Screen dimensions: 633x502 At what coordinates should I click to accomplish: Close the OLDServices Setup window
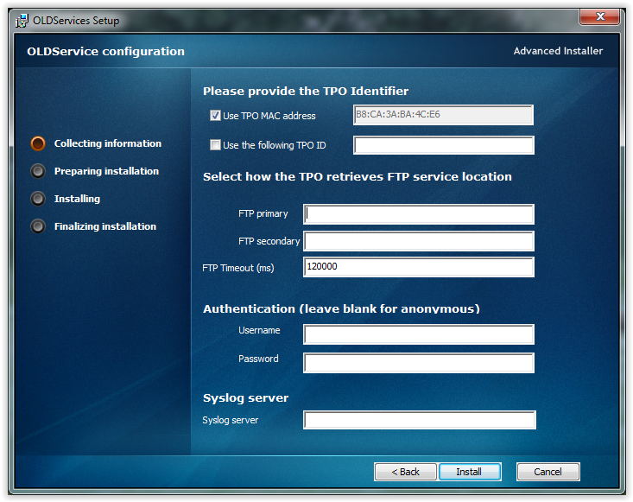coord(599,16)
